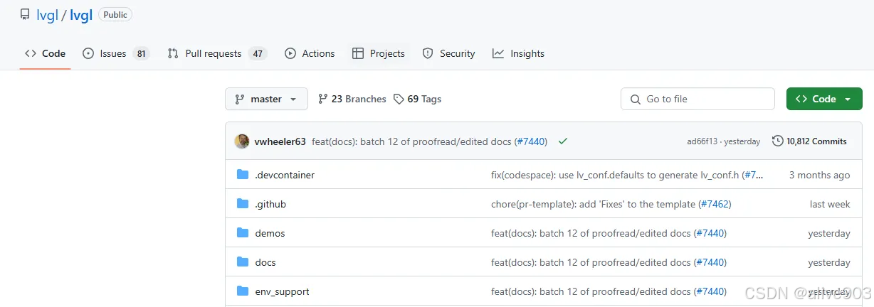
Task: Click the vwheeler63 avatar image
Action: click(x=242, y=141)
